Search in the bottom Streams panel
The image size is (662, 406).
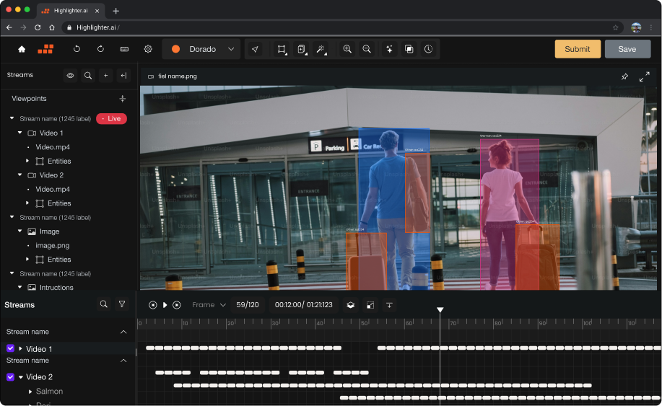(x=104, y=304)
